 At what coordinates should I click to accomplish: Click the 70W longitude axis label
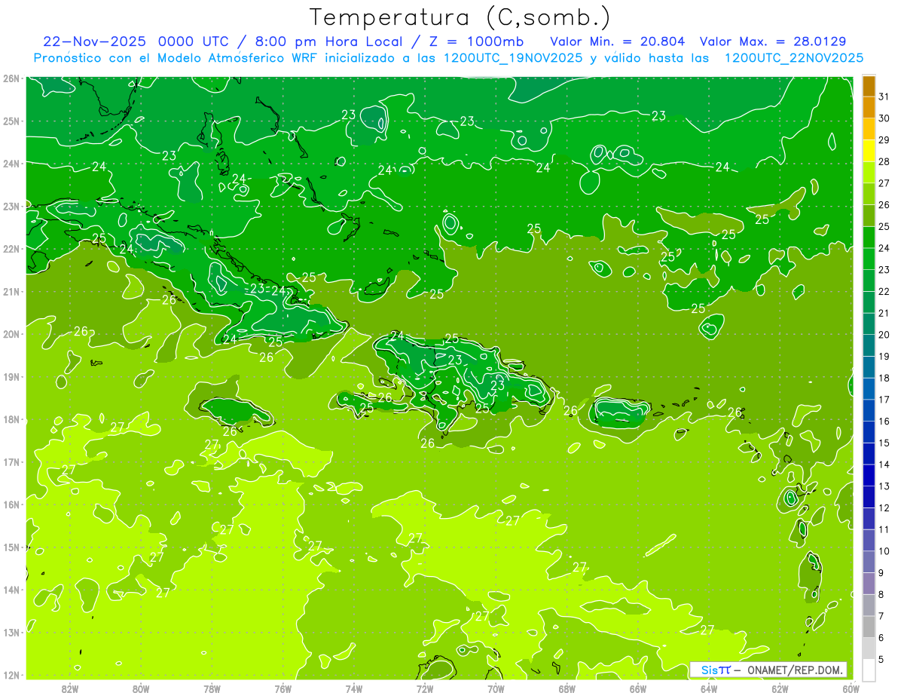coord(496,688)
